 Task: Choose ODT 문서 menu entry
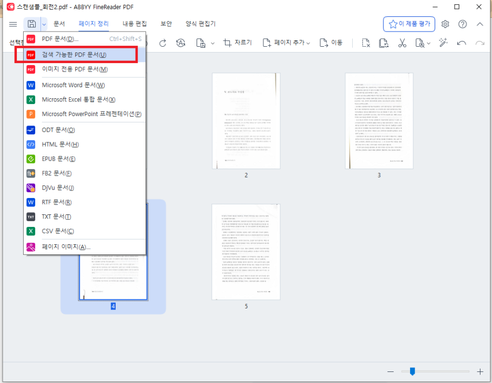pos(85,130)
